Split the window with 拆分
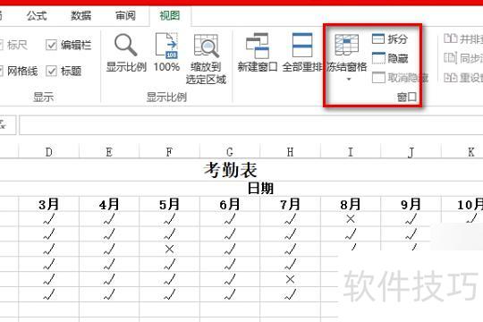The width and height of the screenshot is (483, 322). coord(390,38)
